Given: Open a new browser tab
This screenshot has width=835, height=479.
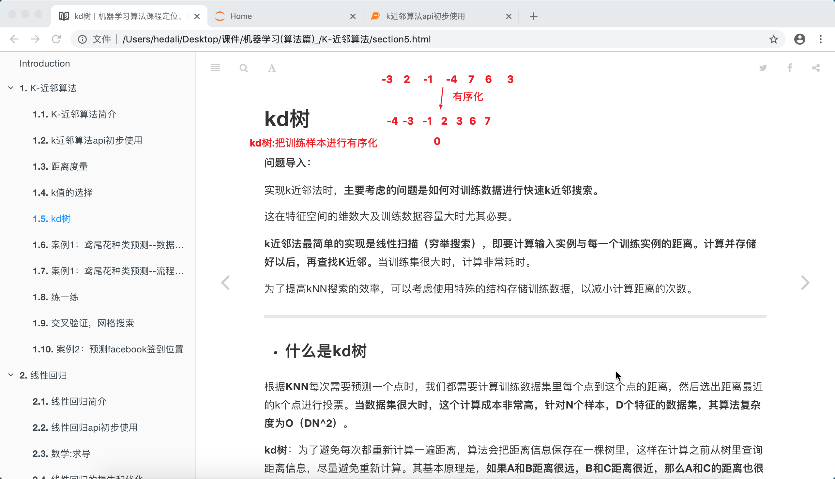Looking at the screenshot, I should (x=533, y=16).
